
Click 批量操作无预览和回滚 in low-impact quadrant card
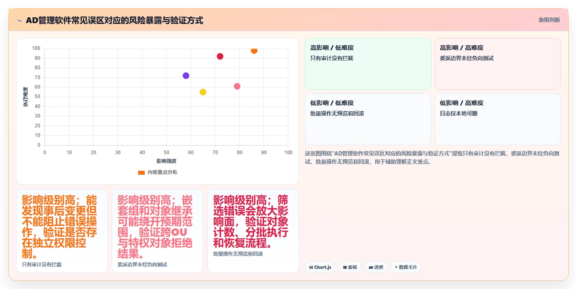337,113
